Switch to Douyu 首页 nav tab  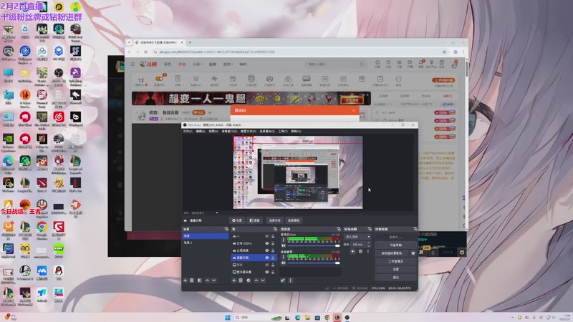168,64
